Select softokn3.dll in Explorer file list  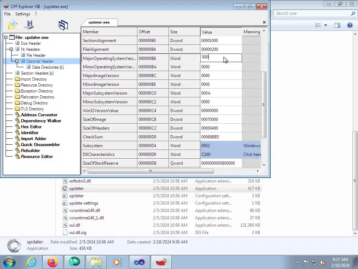click(x=80, y=181)
